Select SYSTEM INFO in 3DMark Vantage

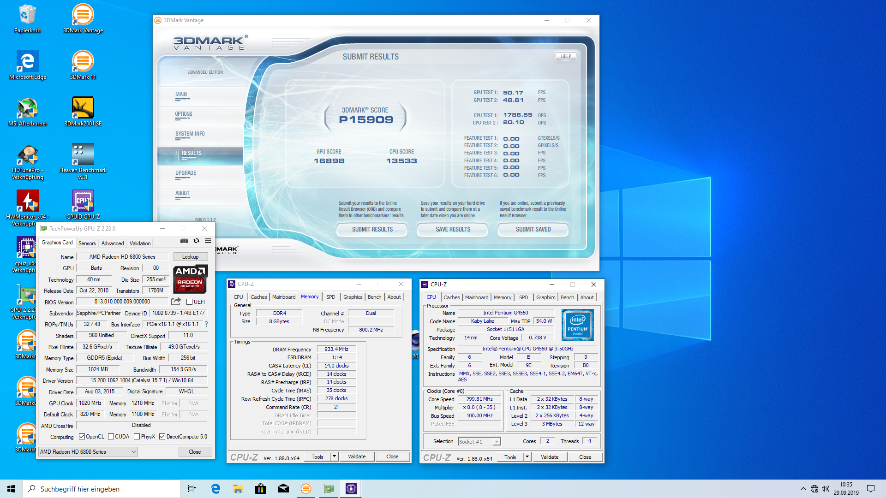190,134
